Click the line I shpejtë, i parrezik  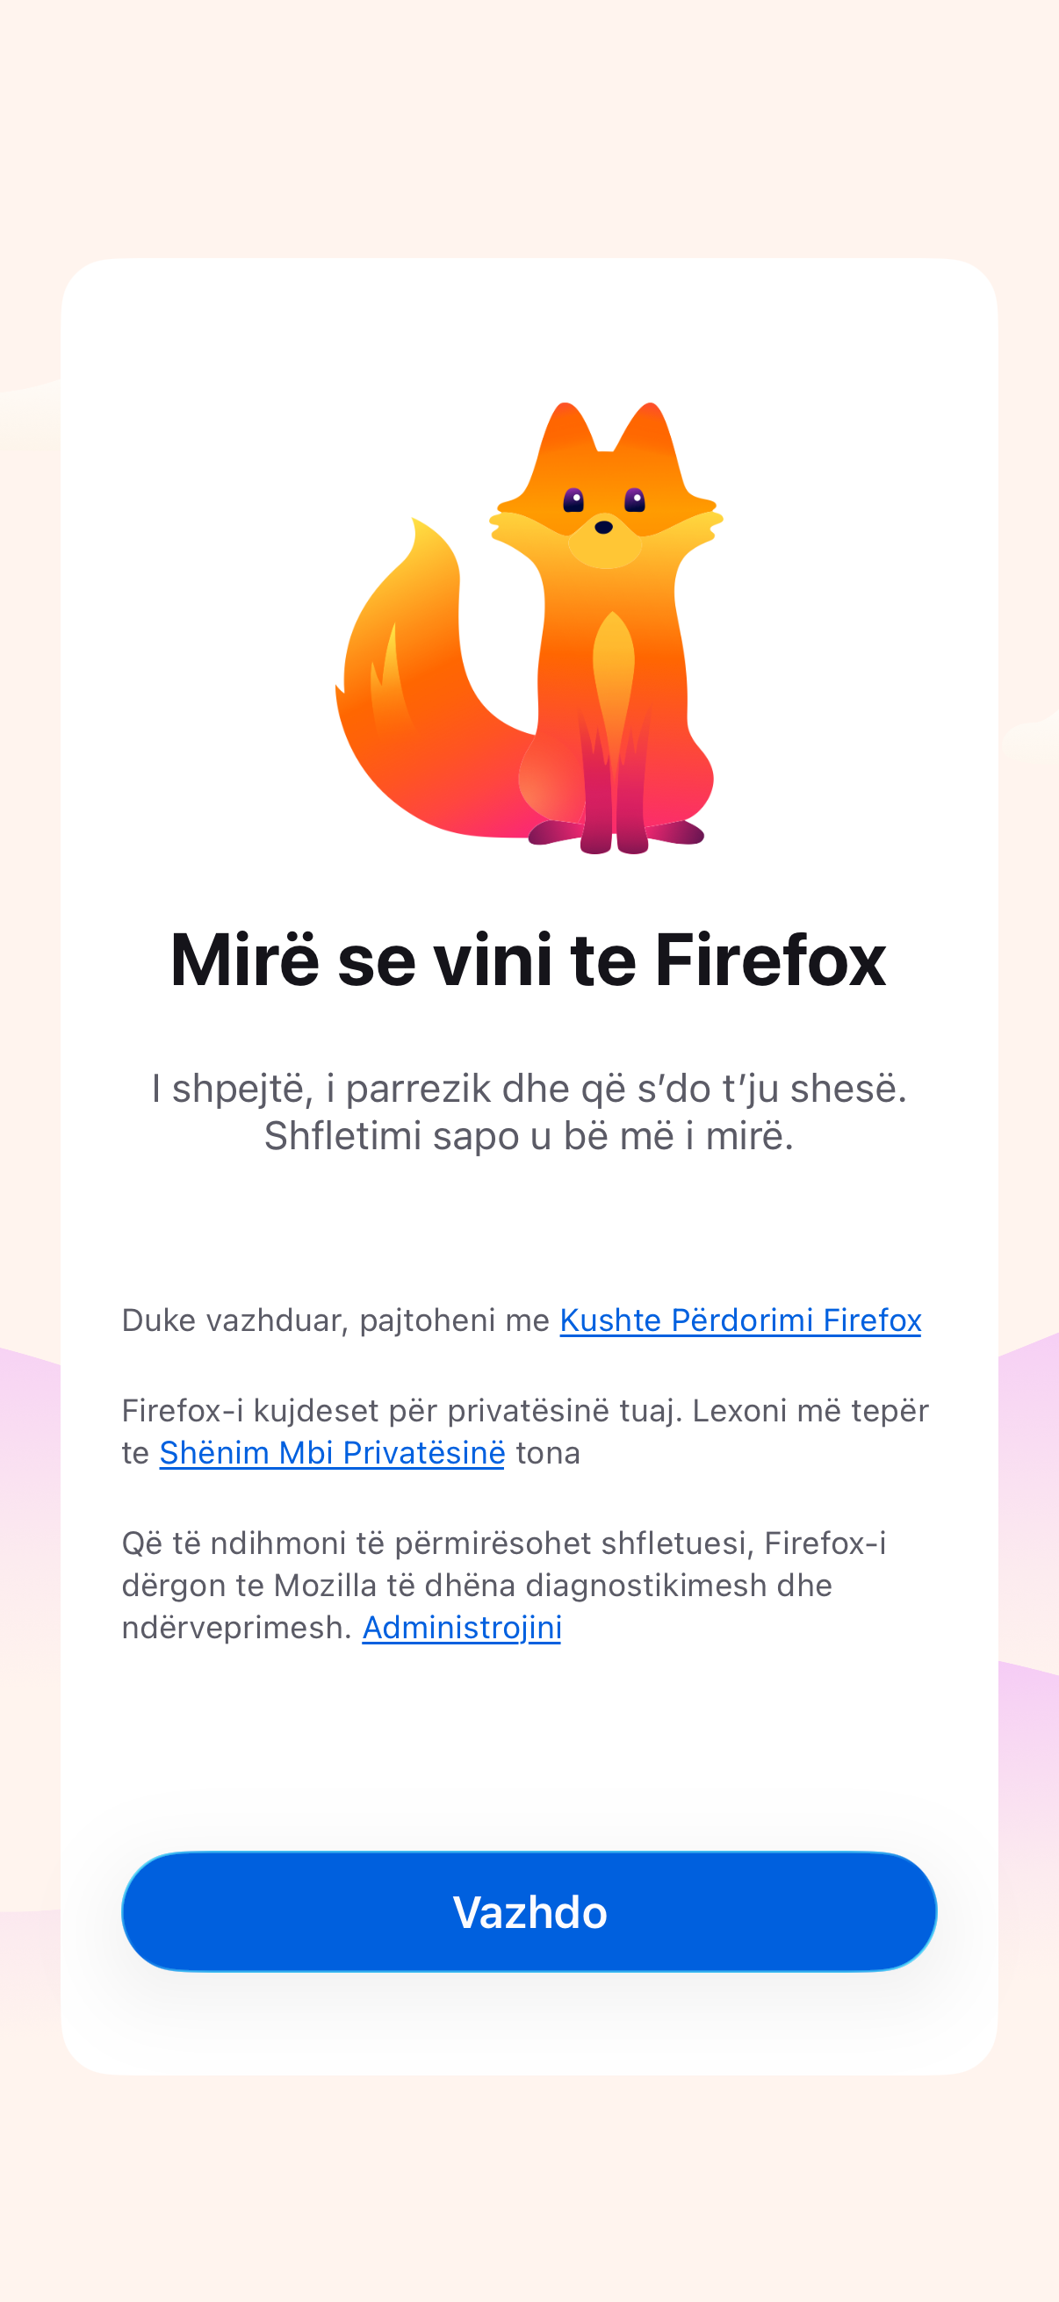coord(529,1089)
